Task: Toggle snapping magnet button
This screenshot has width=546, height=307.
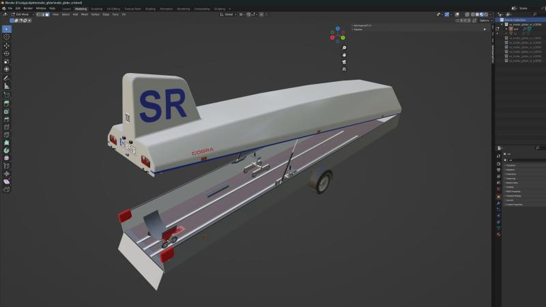Action: click(248, 14)
